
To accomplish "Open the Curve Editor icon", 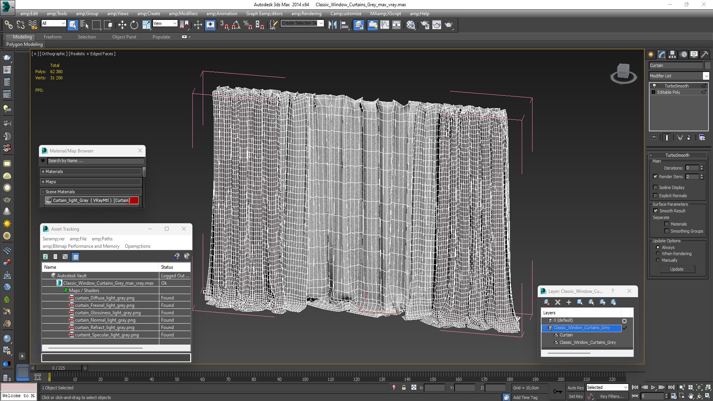I will coord(385,25).
